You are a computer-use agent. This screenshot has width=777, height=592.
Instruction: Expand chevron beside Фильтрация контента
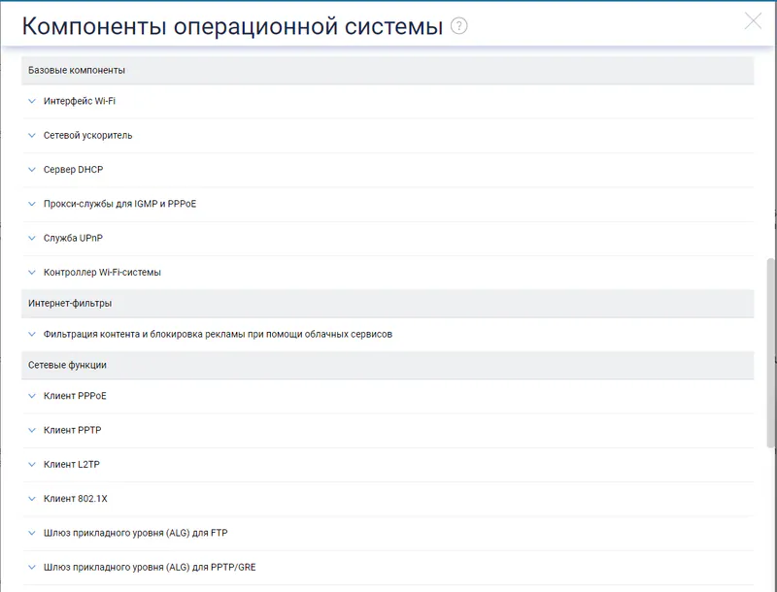(x=32, y=334)
